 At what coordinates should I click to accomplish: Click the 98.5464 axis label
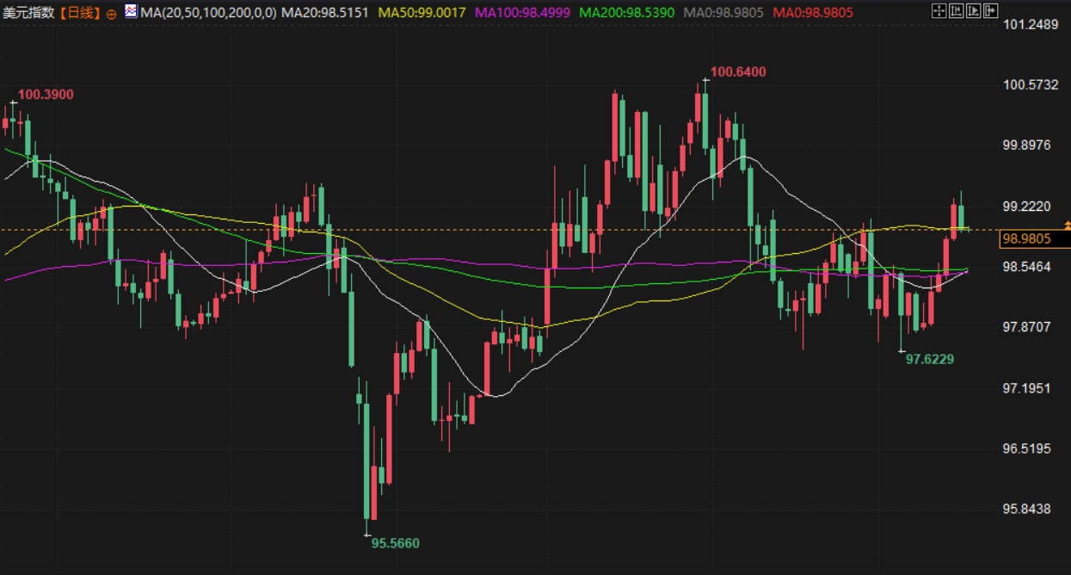[1027, 267]
